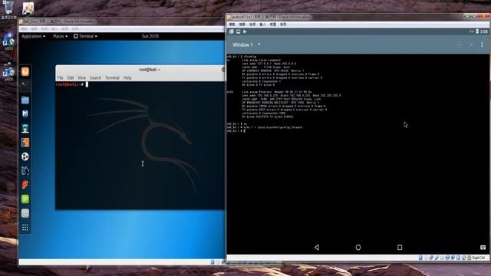
Task: Open first menu in Android VirtualBox menu bar
Action: pyautogui.click(x=232, y=24)
